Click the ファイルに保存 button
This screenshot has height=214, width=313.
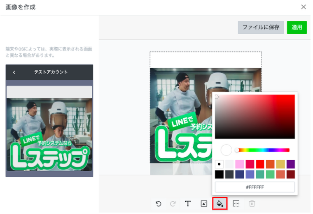(x=261, y=27)
